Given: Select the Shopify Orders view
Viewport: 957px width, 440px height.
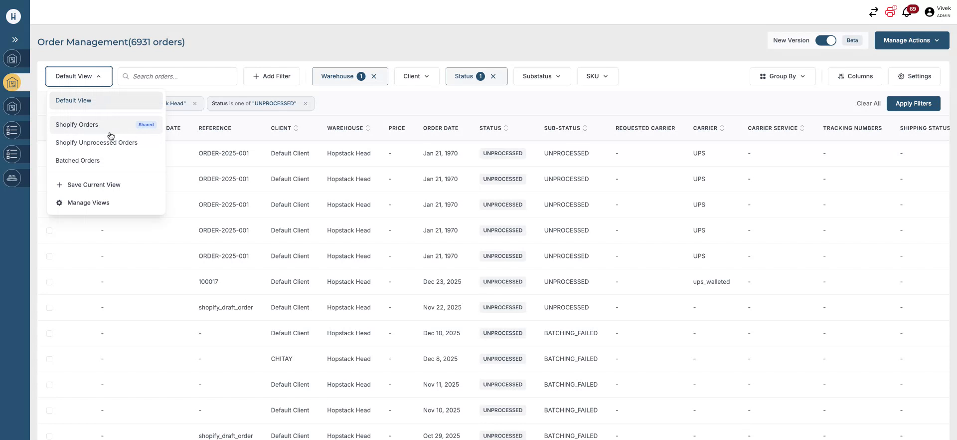Looking at the screenshot, I should (x=77, y=125).
